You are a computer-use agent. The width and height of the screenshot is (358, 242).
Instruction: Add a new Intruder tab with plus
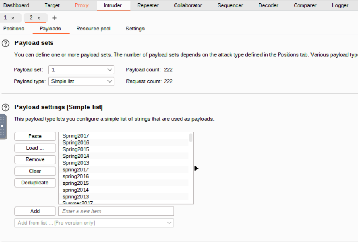click(x=54, y=18)
